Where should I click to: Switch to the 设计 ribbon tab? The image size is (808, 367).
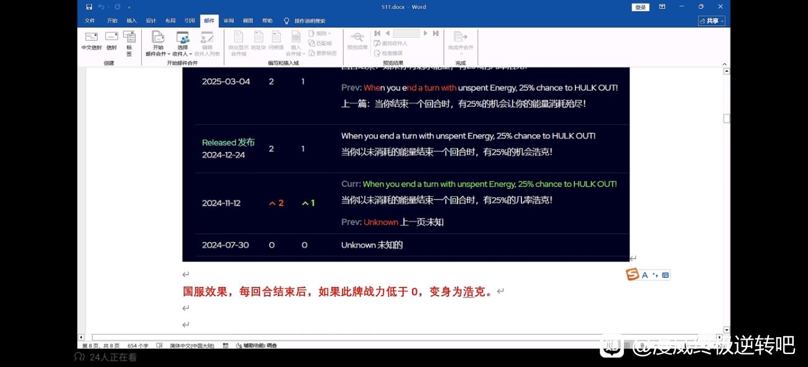tap(151, 20)
